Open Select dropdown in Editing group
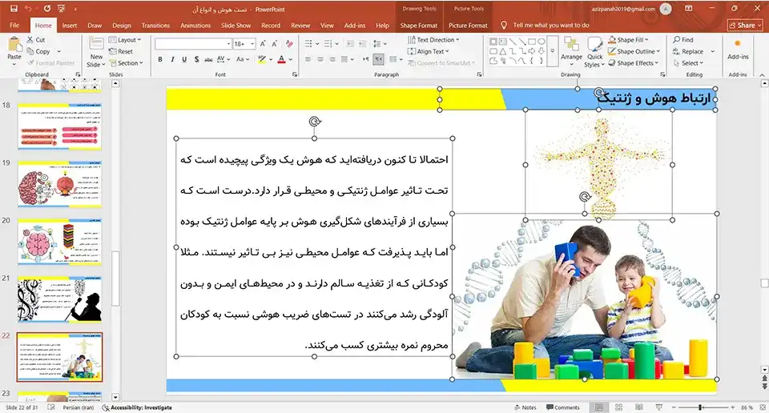 point(688,63)
